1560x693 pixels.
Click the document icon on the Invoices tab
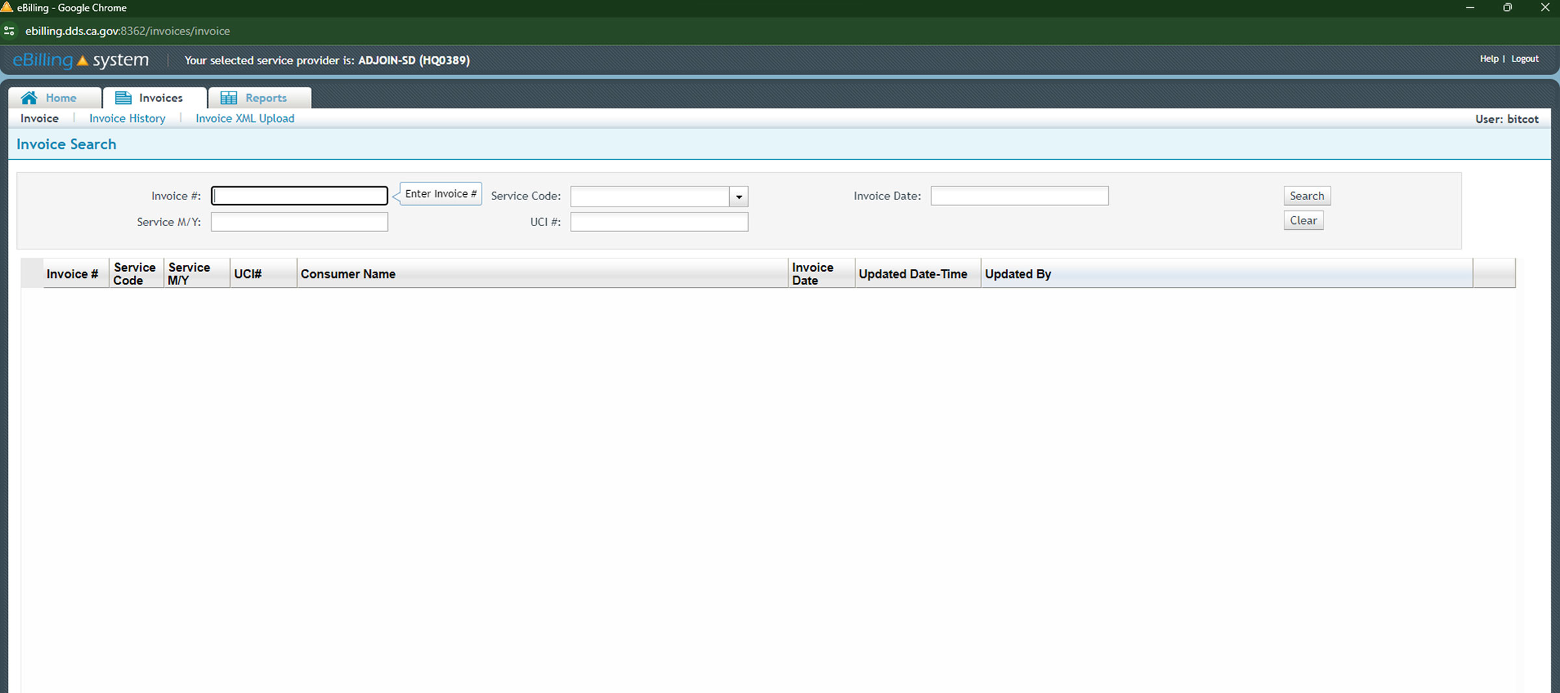pyautogui.click(x=122, y=97)
